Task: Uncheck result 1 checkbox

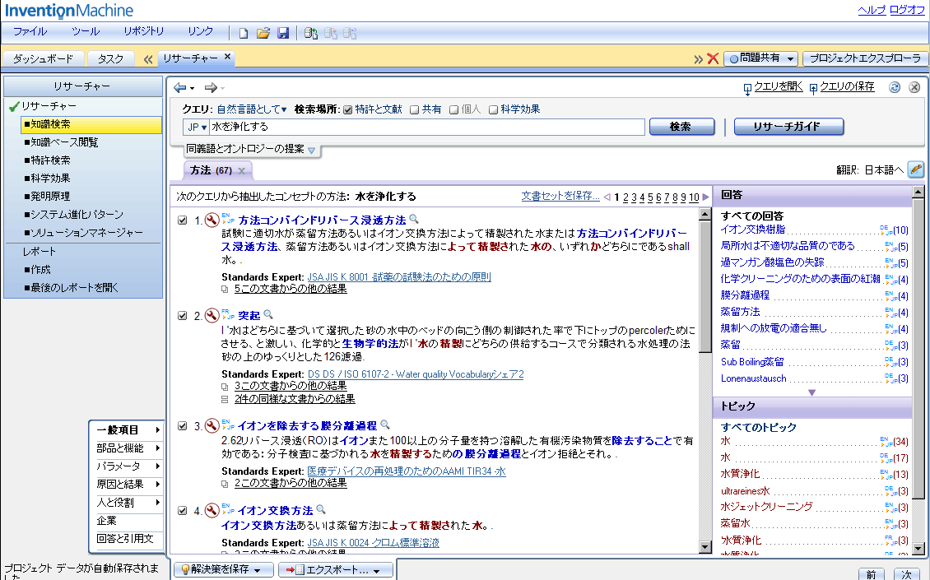Action: tap(183, 220)
